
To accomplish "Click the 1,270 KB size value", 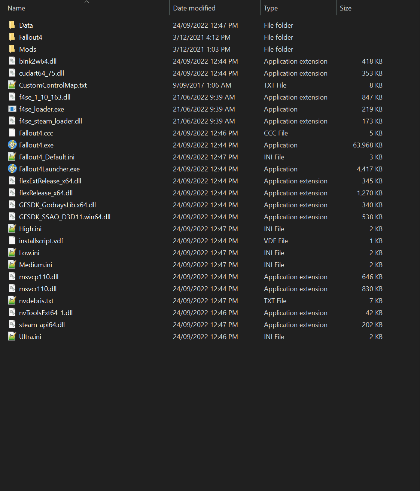I will point(369,193).
